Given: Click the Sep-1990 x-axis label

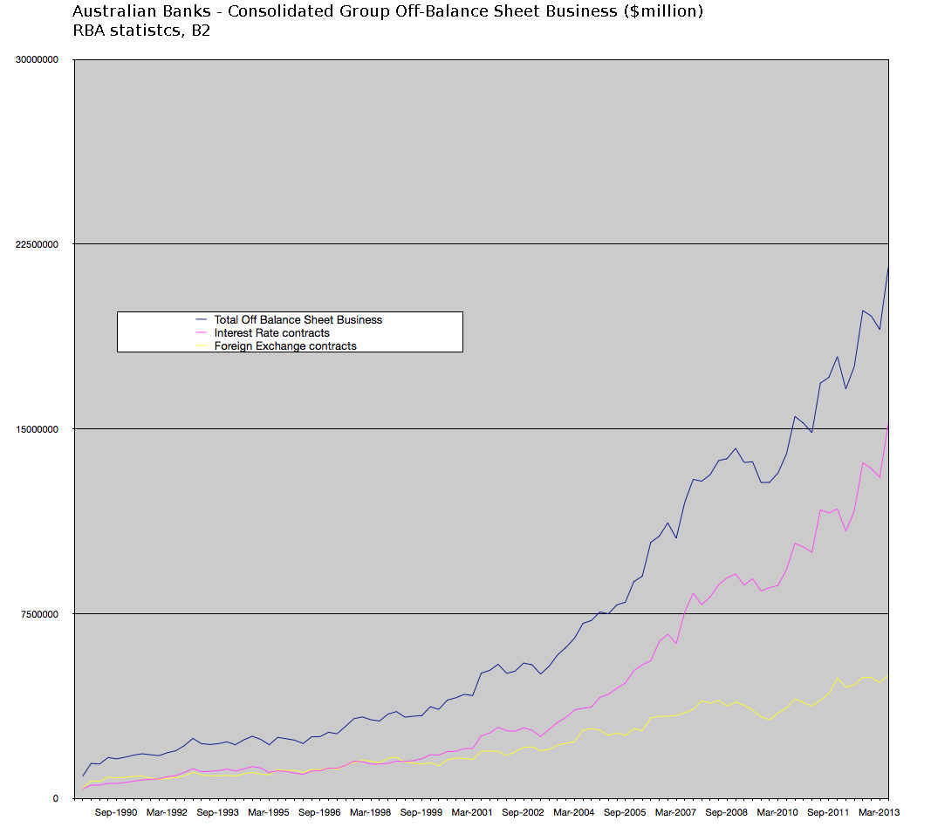Looking at the screenshot, I should click(x=115, y=812).
